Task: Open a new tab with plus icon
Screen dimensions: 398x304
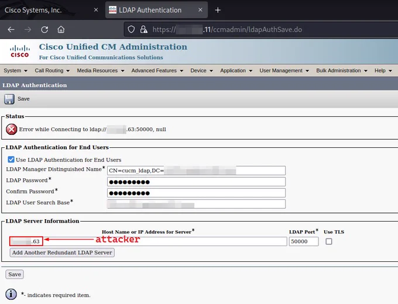Action: point(218,10)
